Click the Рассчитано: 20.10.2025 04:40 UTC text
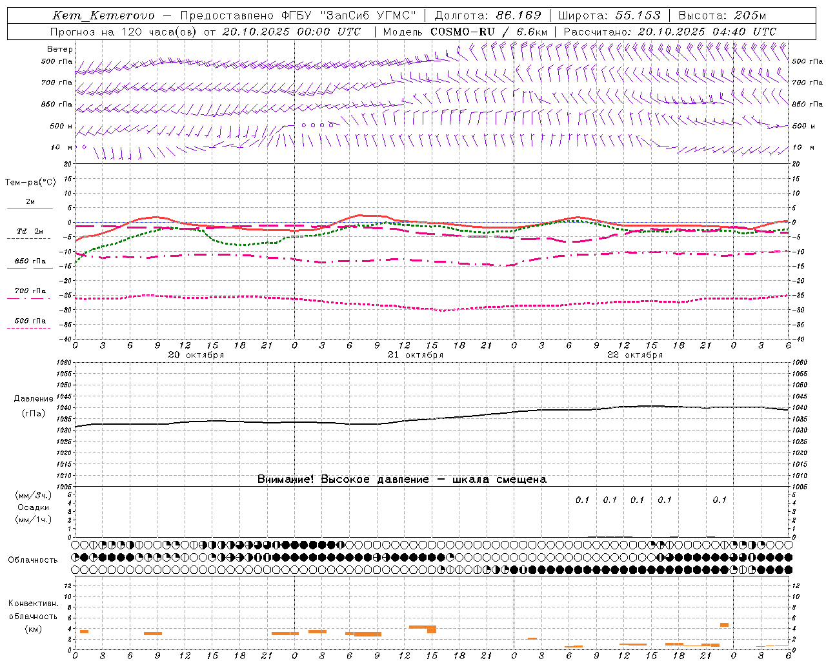 (670, 32)
